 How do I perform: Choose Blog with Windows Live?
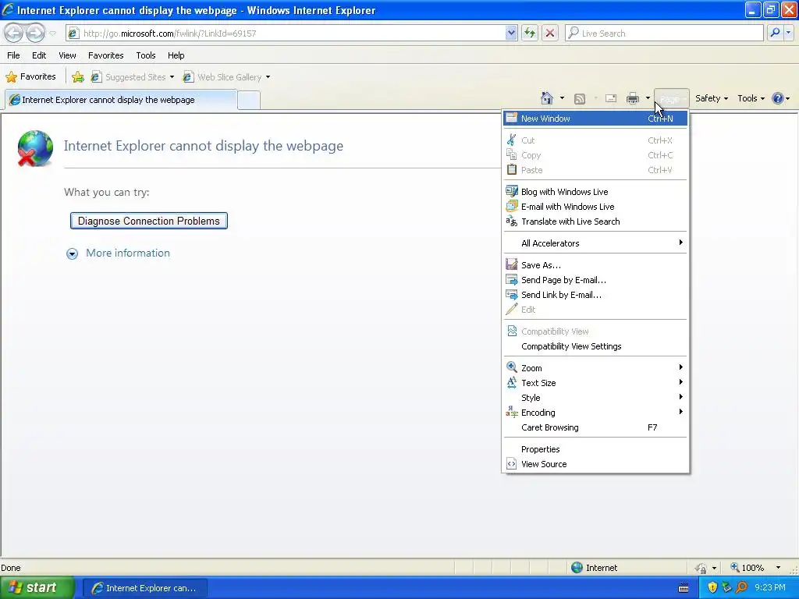tap(595, 192)
